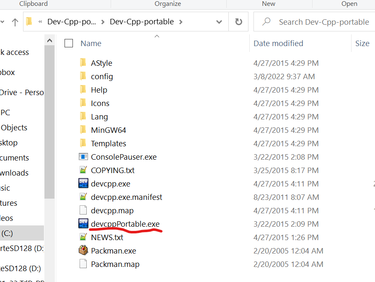Select the COPYING.txt file name
Screen dimensions: 375x282
pyautogui.click(x=113, y=170)
